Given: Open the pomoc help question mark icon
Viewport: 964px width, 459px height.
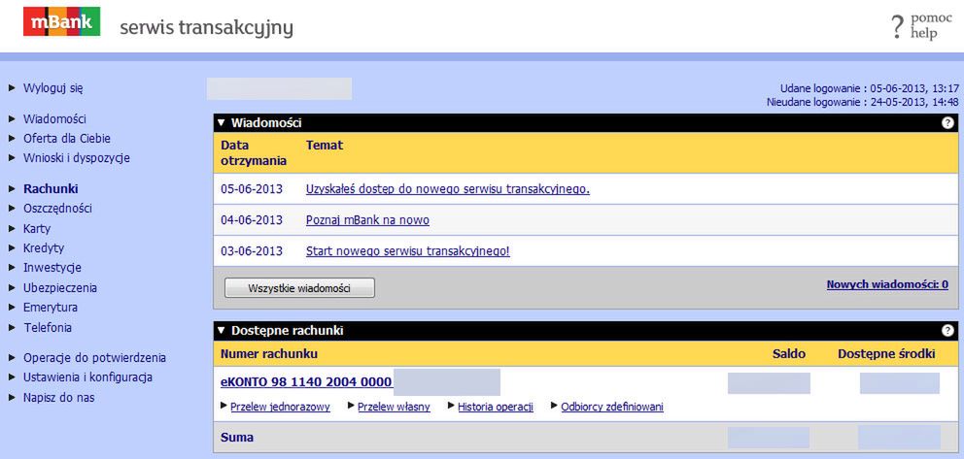Looking at the screenshot, I should click(898, 27).
